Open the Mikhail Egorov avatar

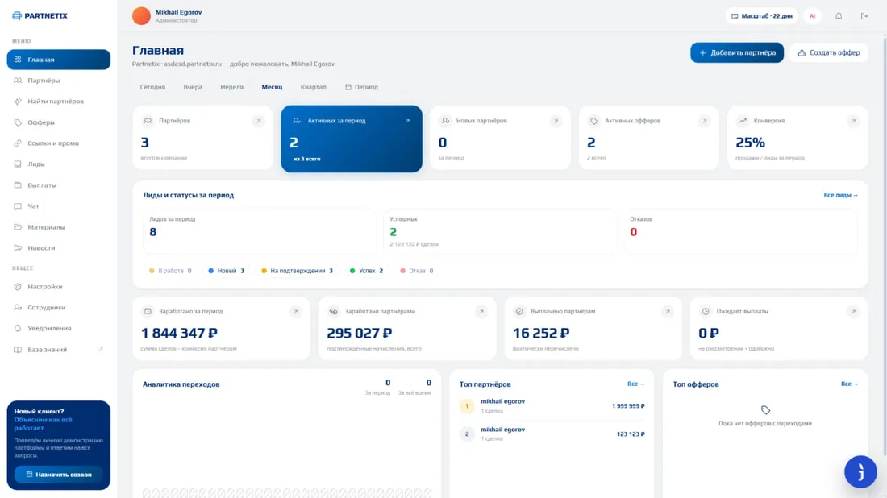click(x=141, y=16)
